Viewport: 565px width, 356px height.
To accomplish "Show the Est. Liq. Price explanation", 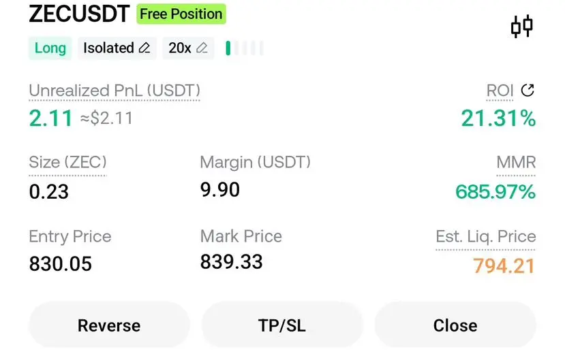I will (486, 237).
